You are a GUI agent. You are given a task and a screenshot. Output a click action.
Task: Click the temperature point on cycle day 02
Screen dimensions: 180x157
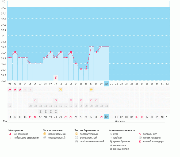point(15,52)
